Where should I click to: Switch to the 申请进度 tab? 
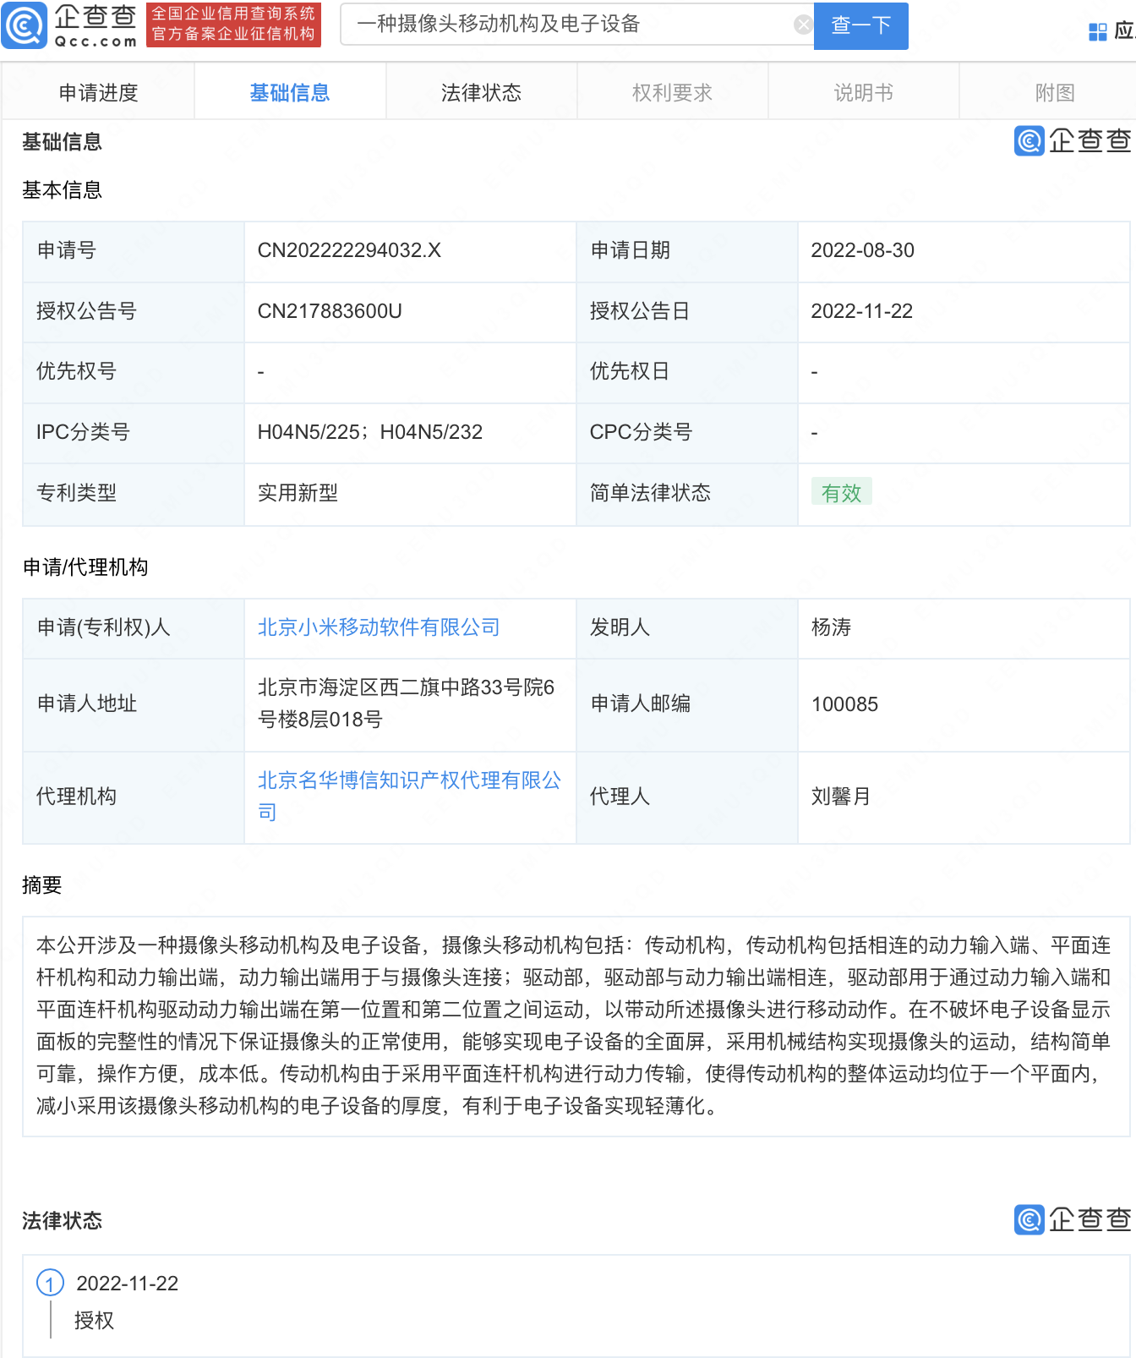coord(98,92)
